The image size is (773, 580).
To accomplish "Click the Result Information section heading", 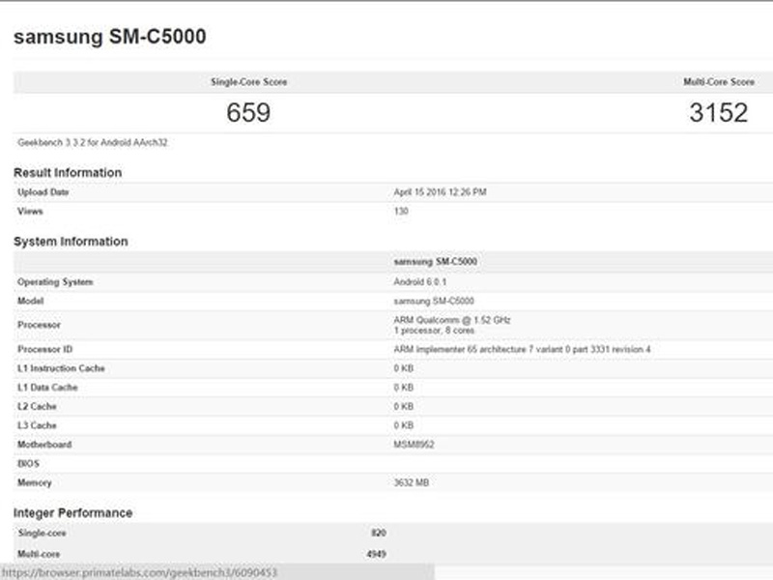I will (x=68, y=173).
